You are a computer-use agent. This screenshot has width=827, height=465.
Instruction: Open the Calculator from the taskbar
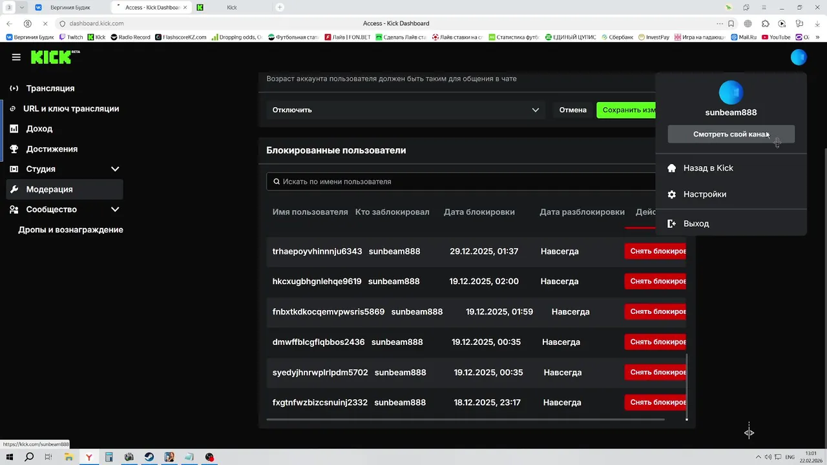[x=109, y=457]
